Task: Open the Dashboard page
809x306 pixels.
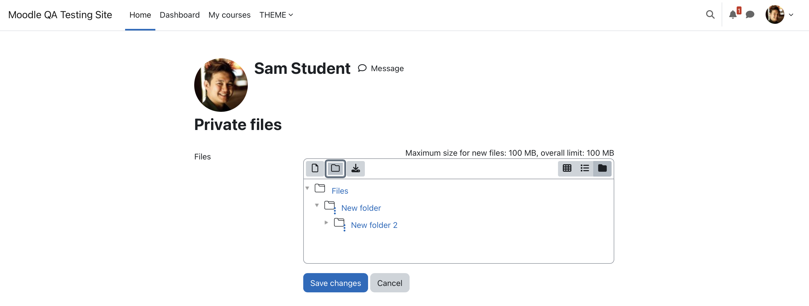Action: (x=180, y=15)
